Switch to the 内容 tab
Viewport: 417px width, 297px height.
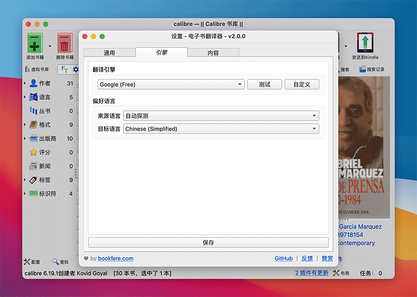click(213, 53)
